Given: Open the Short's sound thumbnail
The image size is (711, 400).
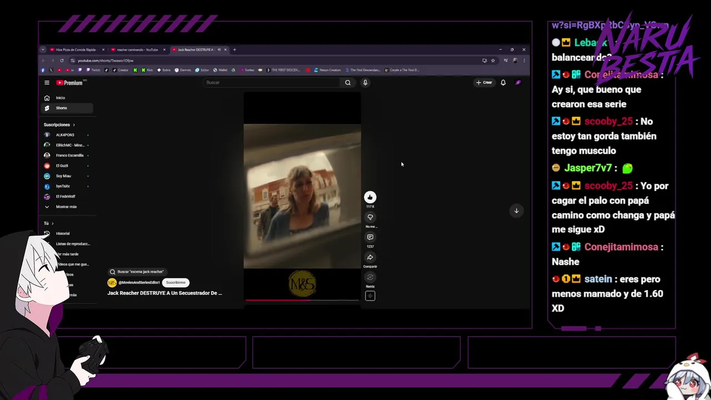Looking at the screenshot, I should tap(370, 296).
